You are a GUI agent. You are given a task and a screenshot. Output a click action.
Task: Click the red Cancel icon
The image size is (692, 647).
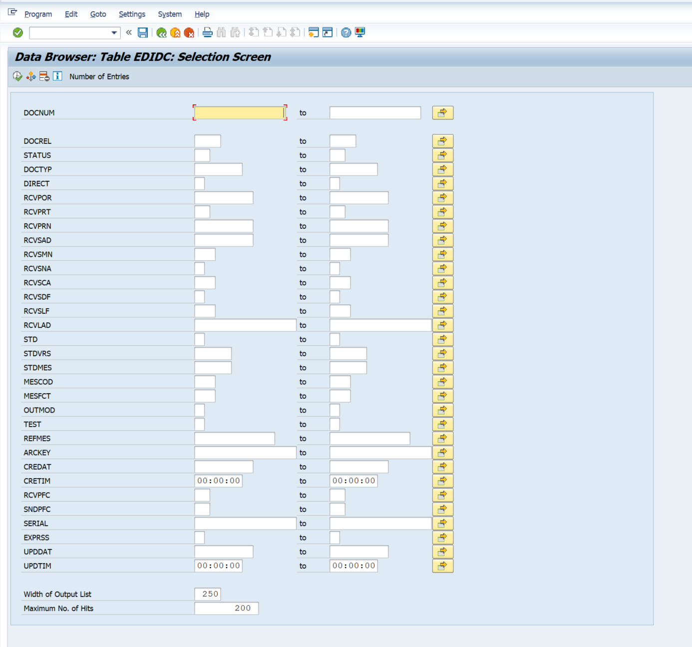point(189,33)
